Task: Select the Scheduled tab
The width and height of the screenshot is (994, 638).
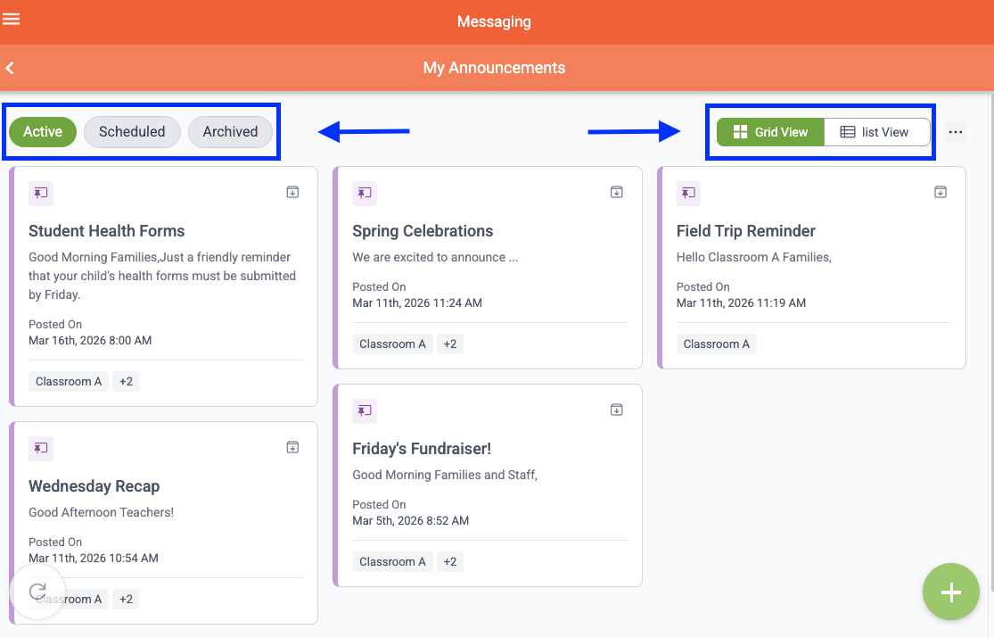Action: click(132, 131)
